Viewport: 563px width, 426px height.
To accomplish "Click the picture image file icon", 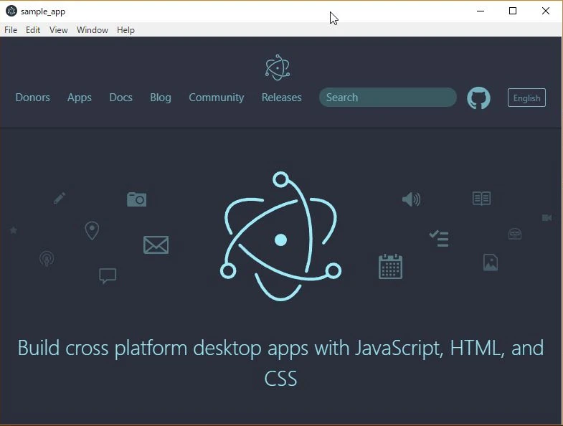I will coord(491,262).
